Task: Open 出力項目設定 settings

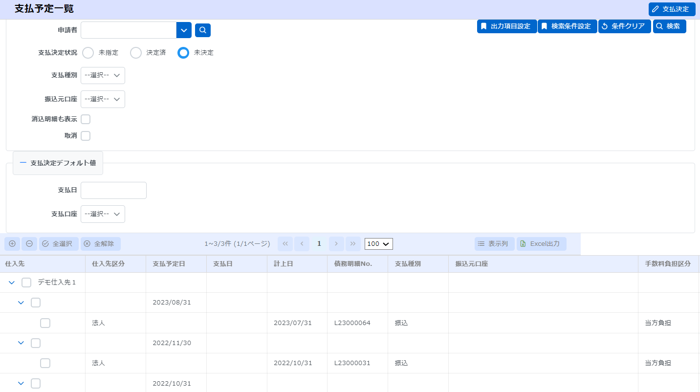Action: click(507, 26)
